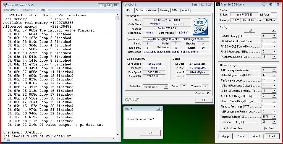Open Read to Write Delay (tRD_WR) dropdown
283x144 pixels.
[274, 101]
